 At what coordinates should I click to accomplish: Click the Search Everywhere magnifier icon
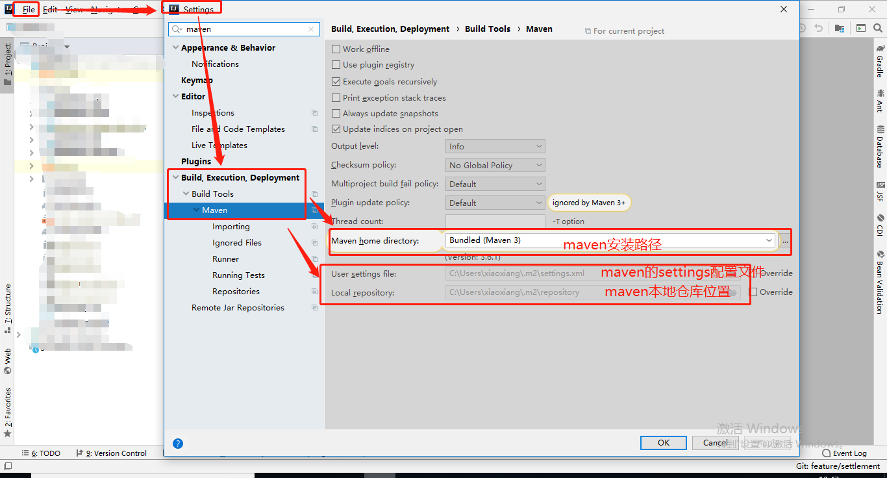[x=879, y=28]
